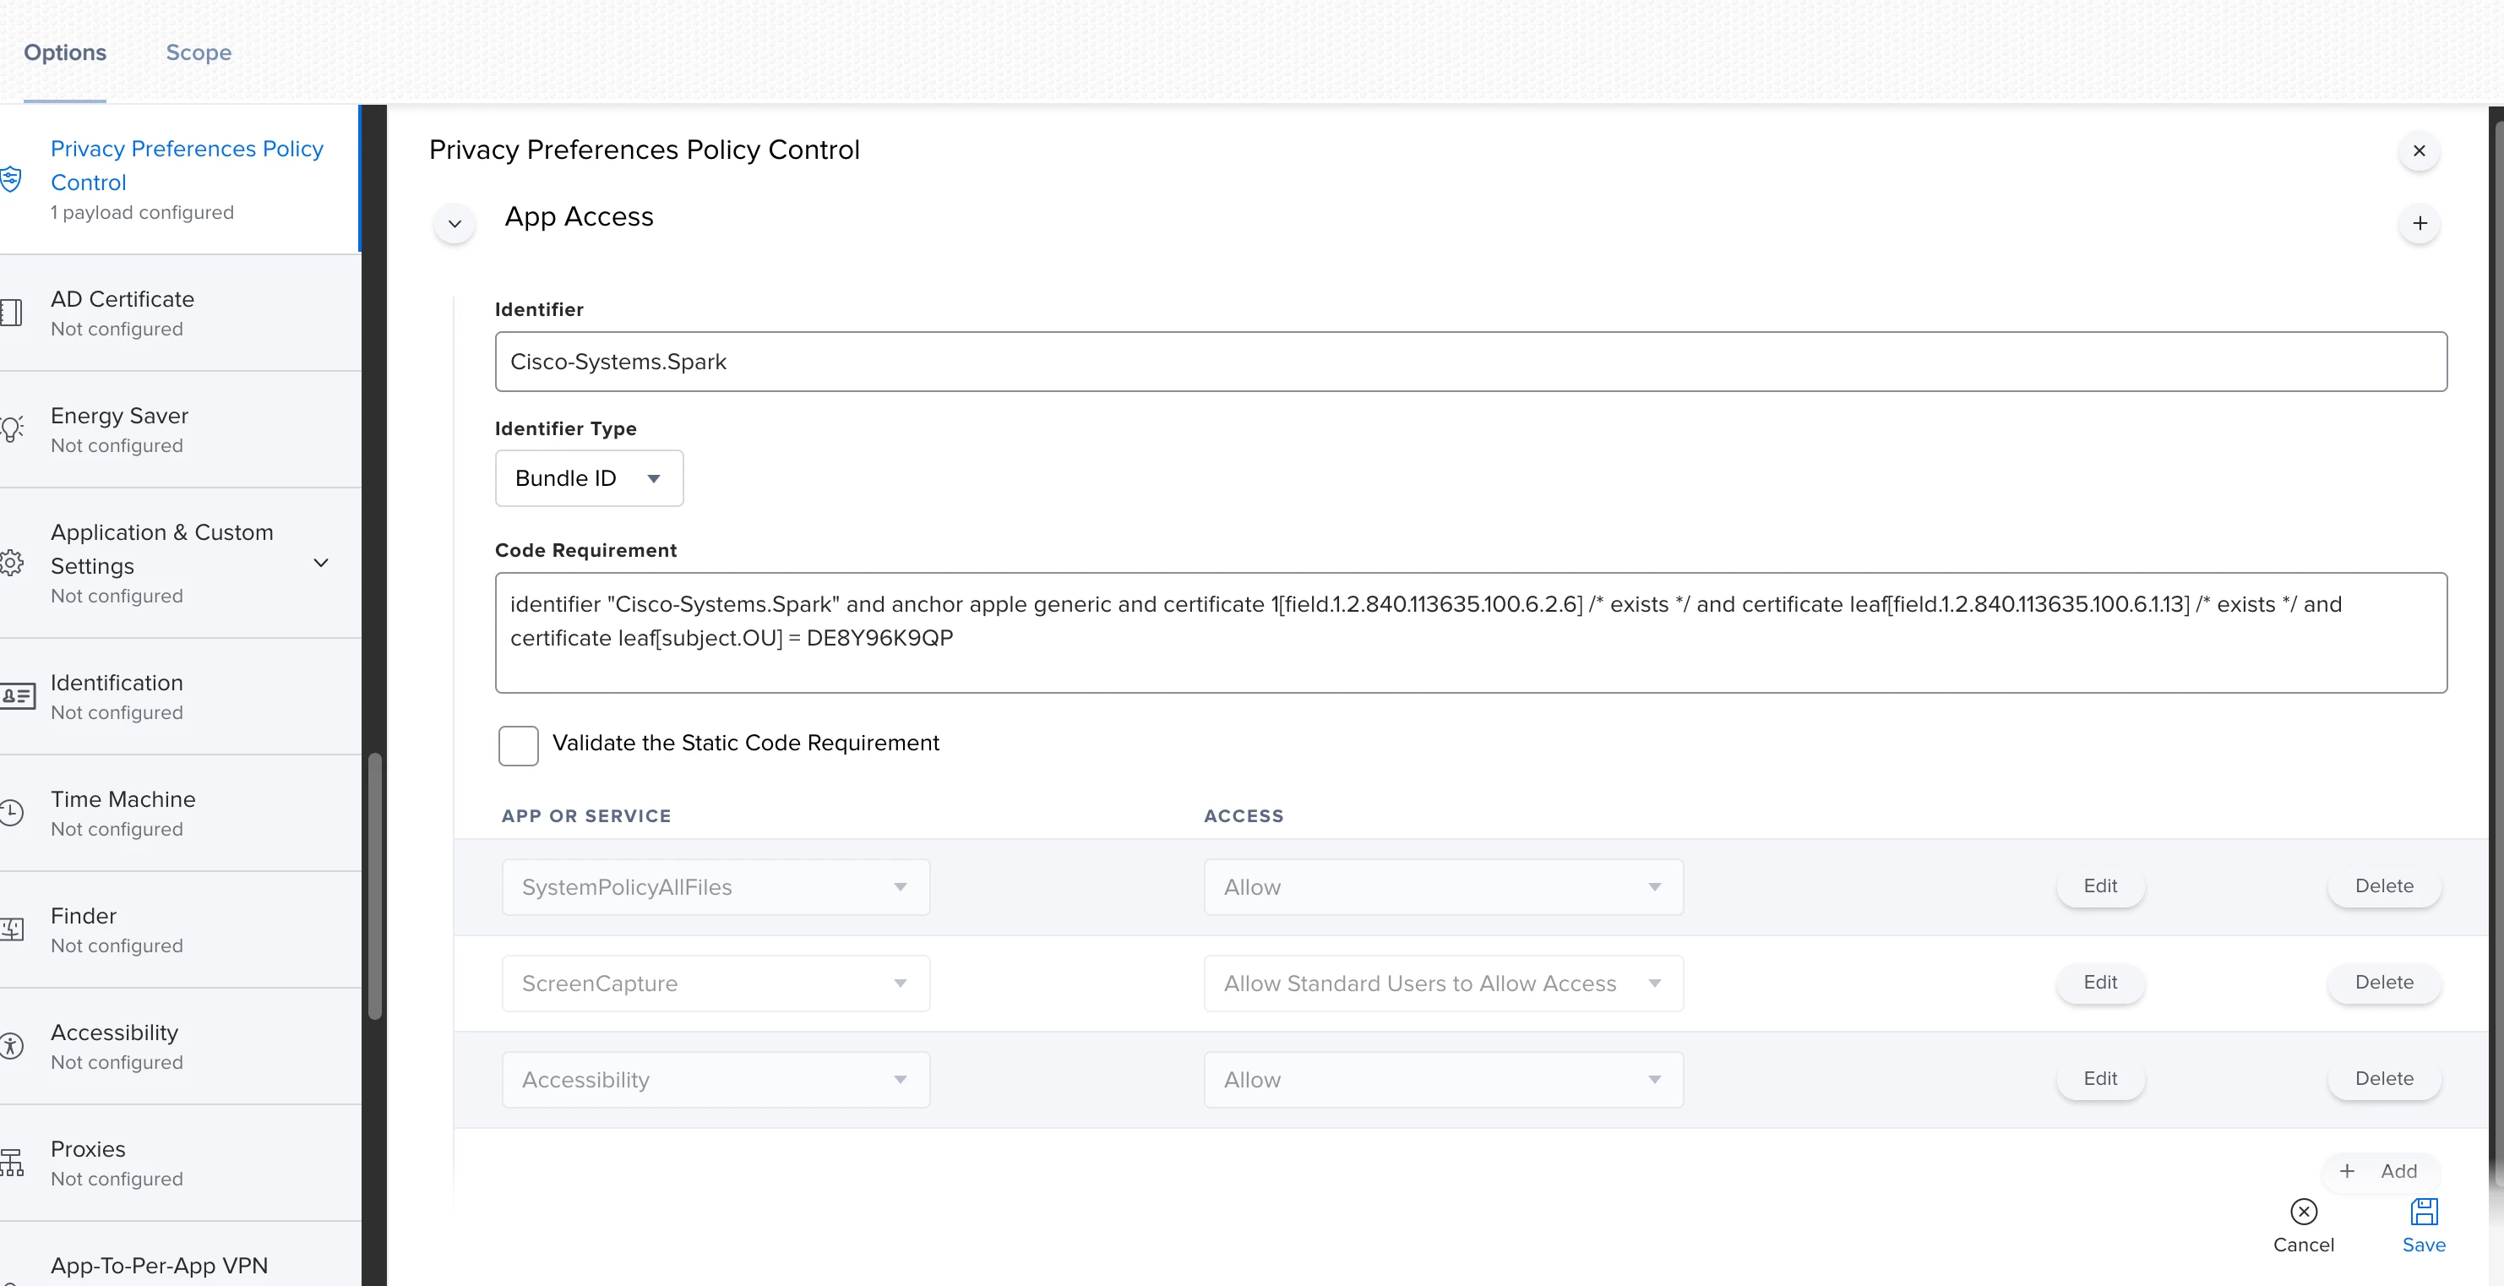Expand Application & Custom Settings chevron

pyautogui.click(x=321, y=563)
